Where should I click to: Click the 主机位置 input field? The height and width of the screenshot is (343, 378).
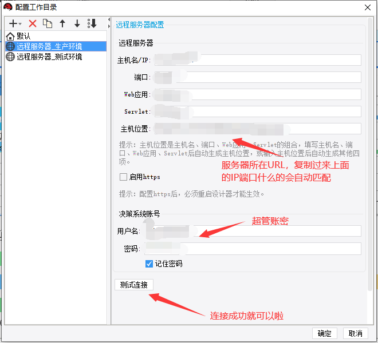coord(258,129)
